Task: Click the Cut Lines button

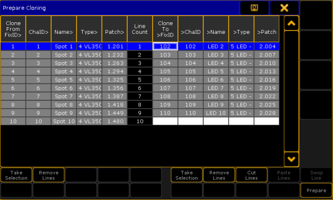Action: coord(251,175)
